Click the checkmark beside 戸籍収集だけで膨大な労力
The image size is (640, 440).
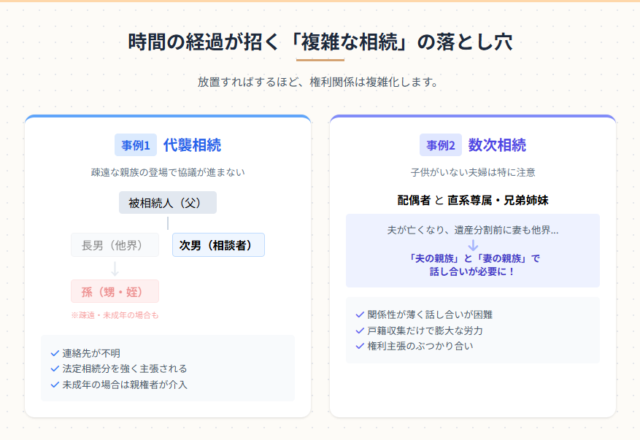tap(360, 331)
